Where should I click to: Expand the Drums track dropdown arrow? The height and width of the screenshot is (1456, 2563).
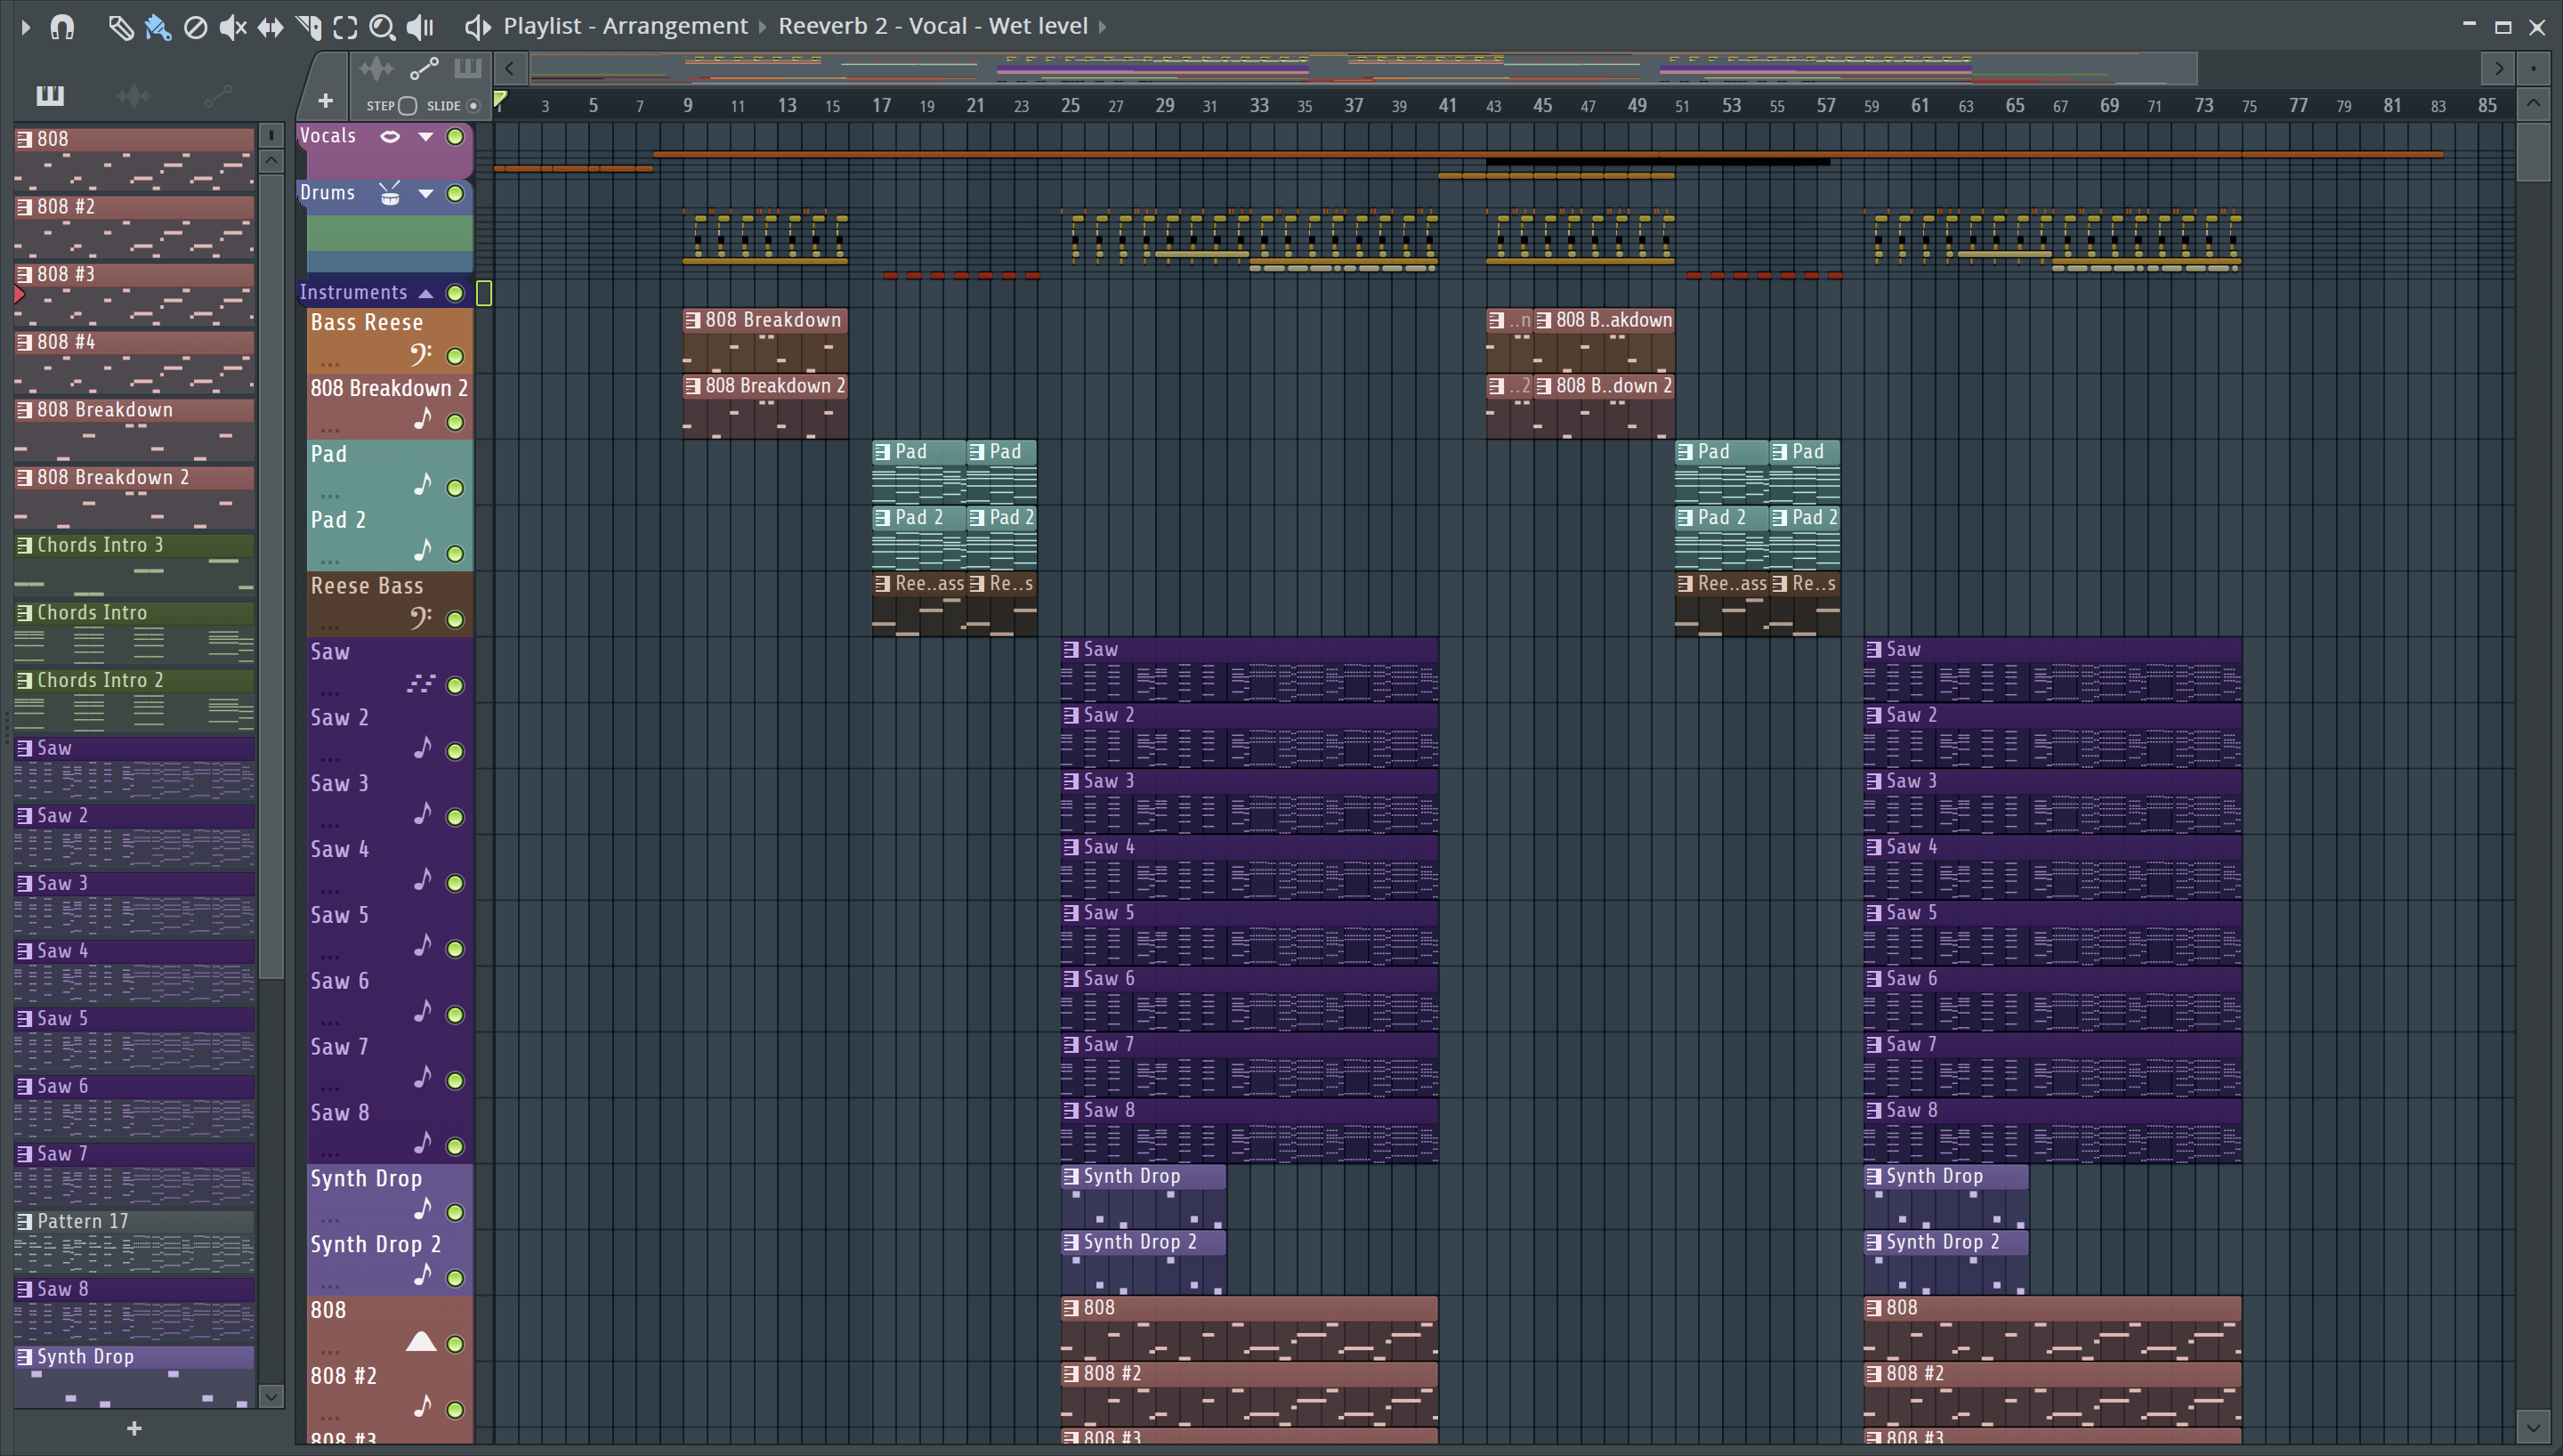point(426,193)
